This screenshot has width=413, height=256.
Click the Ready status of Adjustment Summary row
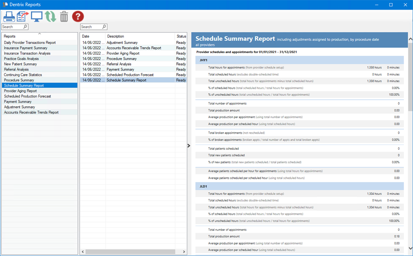point(181,43)
